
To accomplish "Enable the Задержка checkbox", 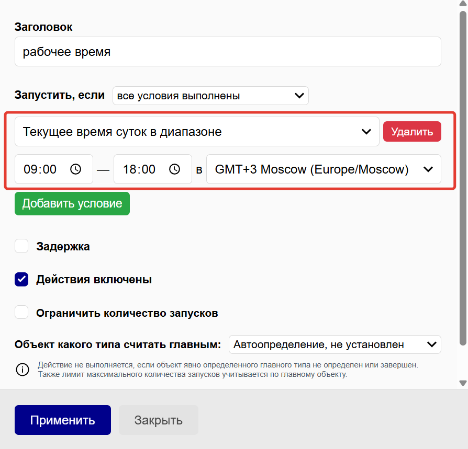I will (x=21, y=246).
